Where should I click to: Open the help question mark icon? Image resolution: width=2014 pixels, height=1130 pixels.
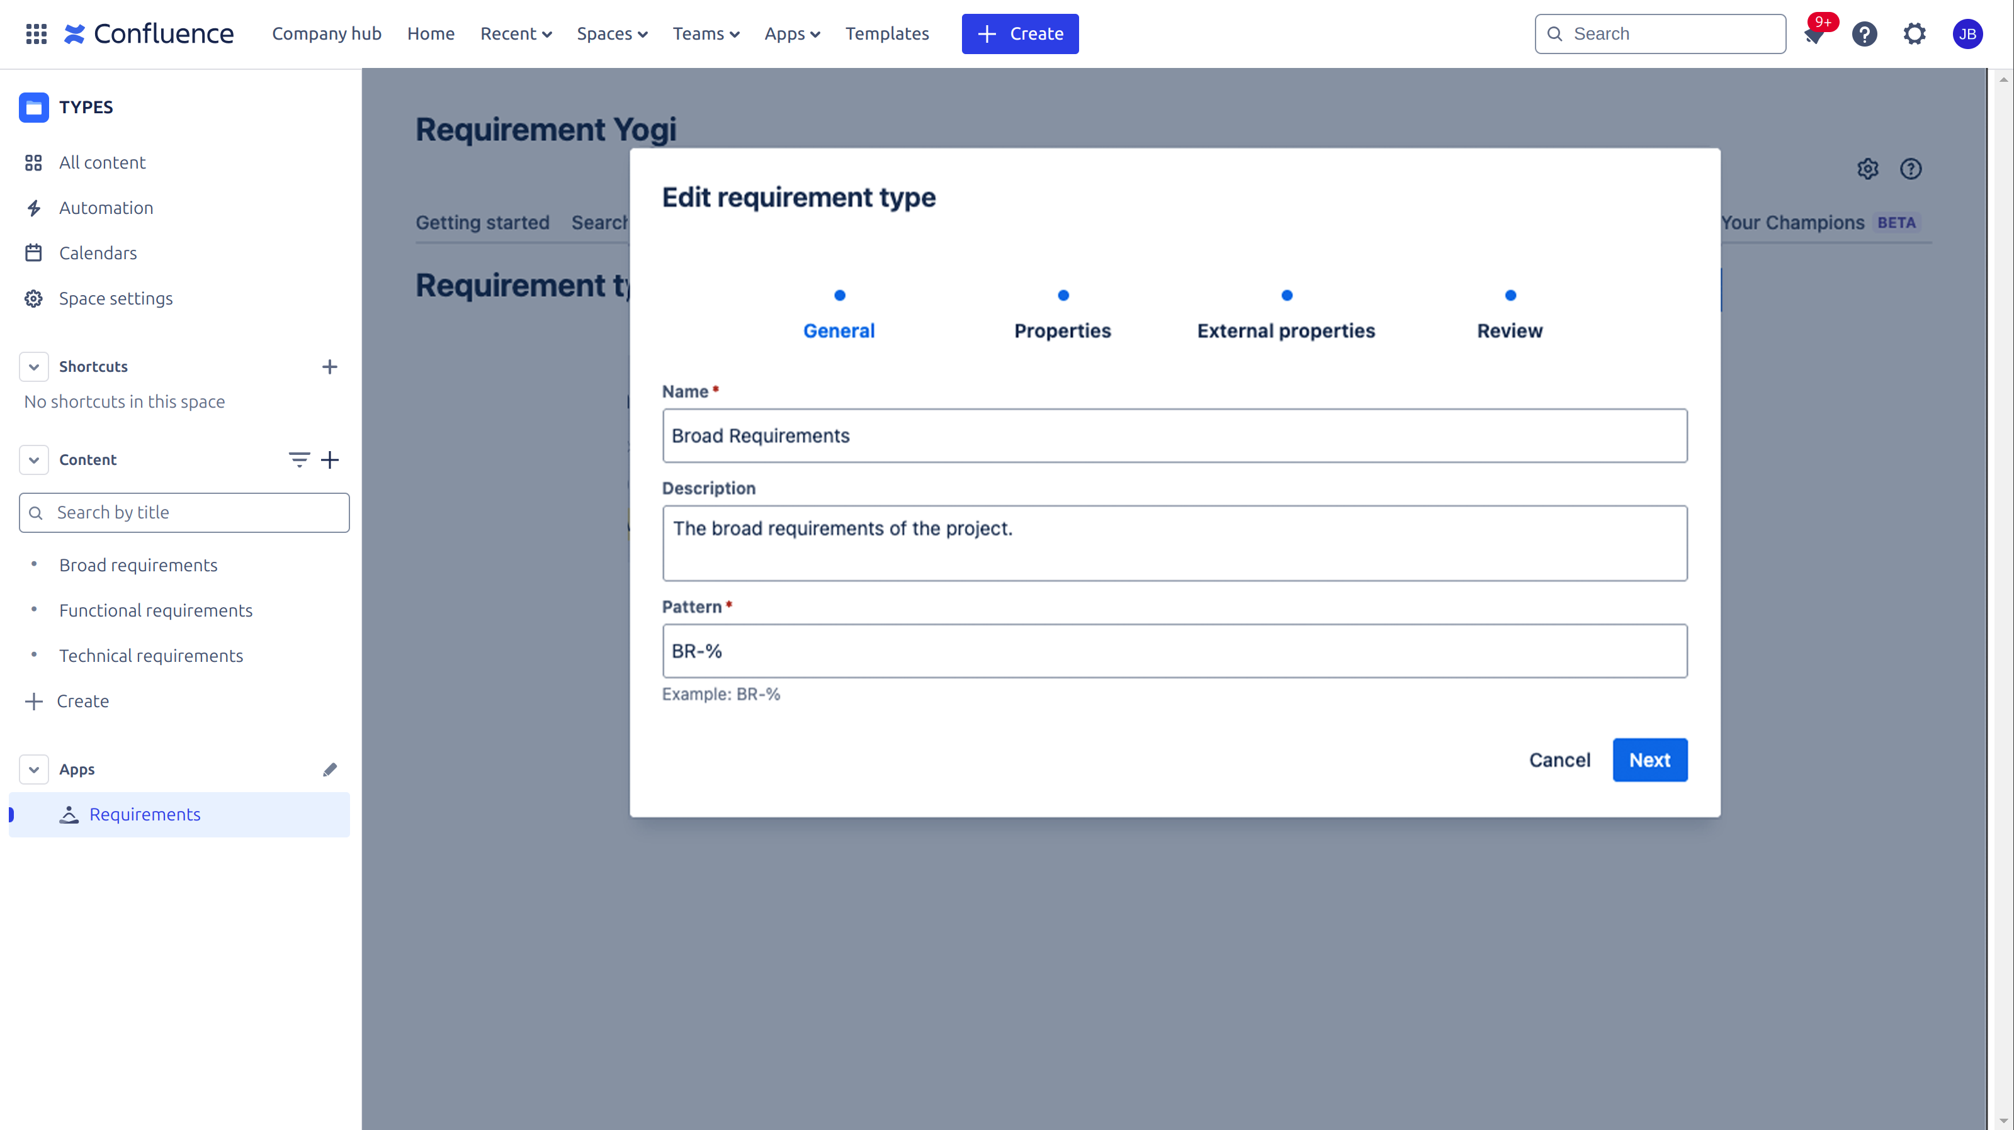tap(1864, 33)
